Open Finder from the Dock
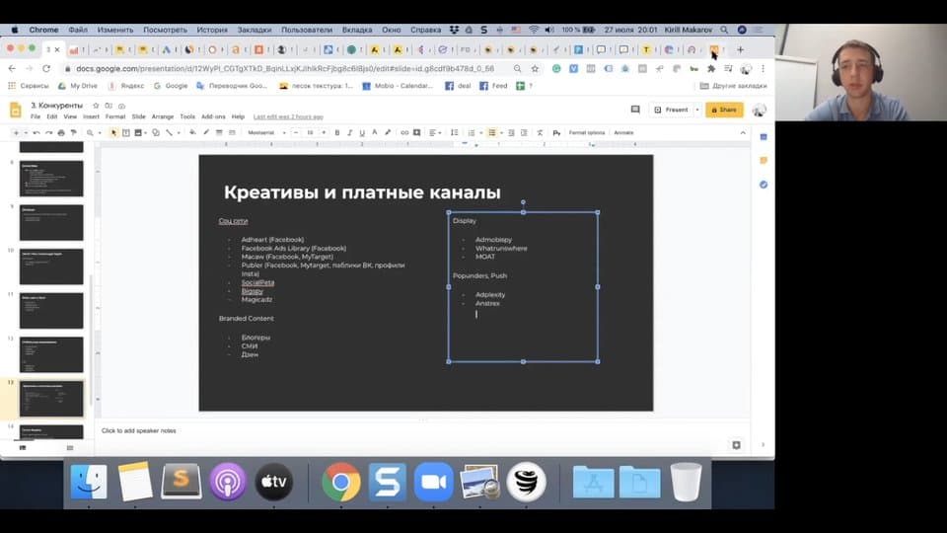The image size is (947, 533). [89, 483]
